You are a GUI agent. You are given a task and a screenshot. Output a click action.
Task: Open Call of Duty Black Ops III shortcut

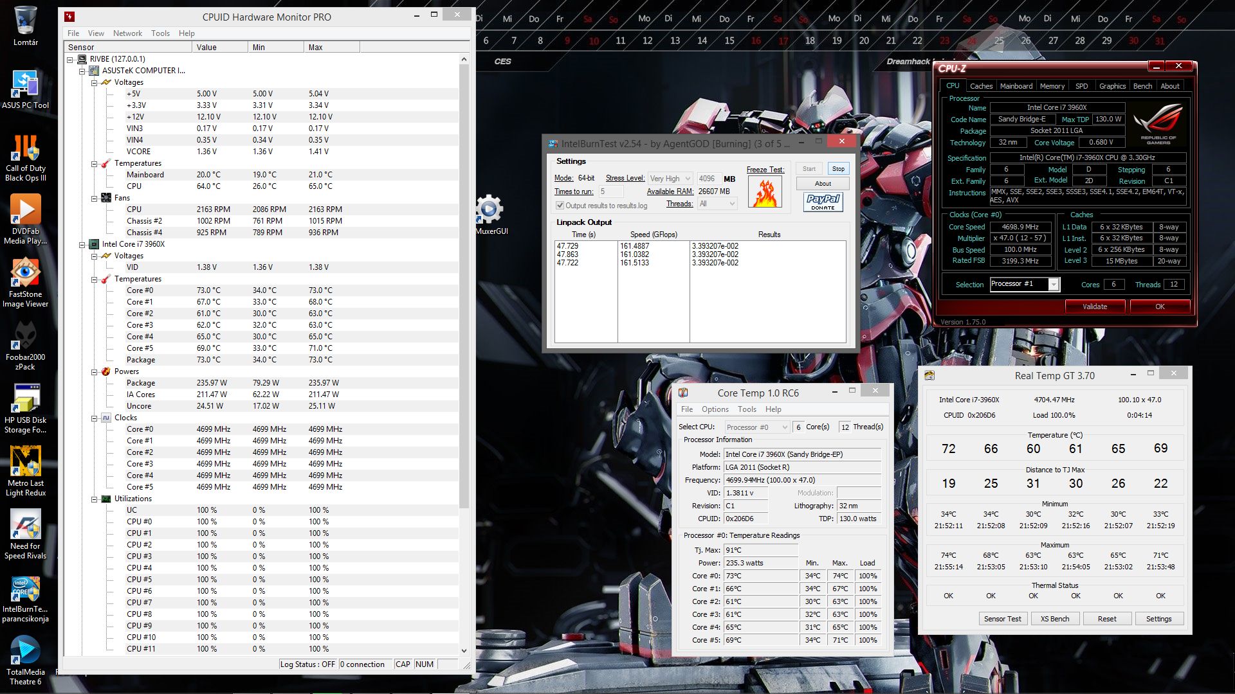point(25,158)
